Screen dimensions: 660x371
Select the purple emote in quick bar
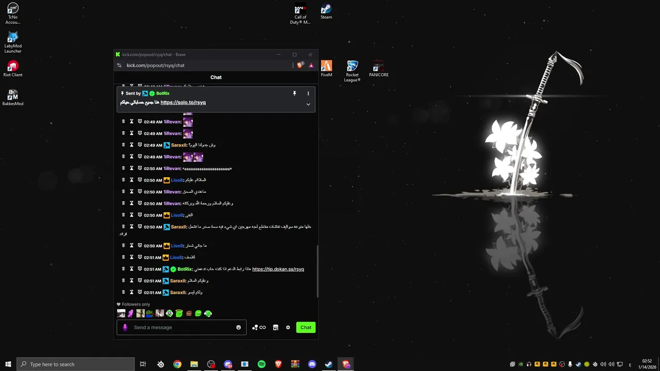pyautogui.click(x=130, y=313)
